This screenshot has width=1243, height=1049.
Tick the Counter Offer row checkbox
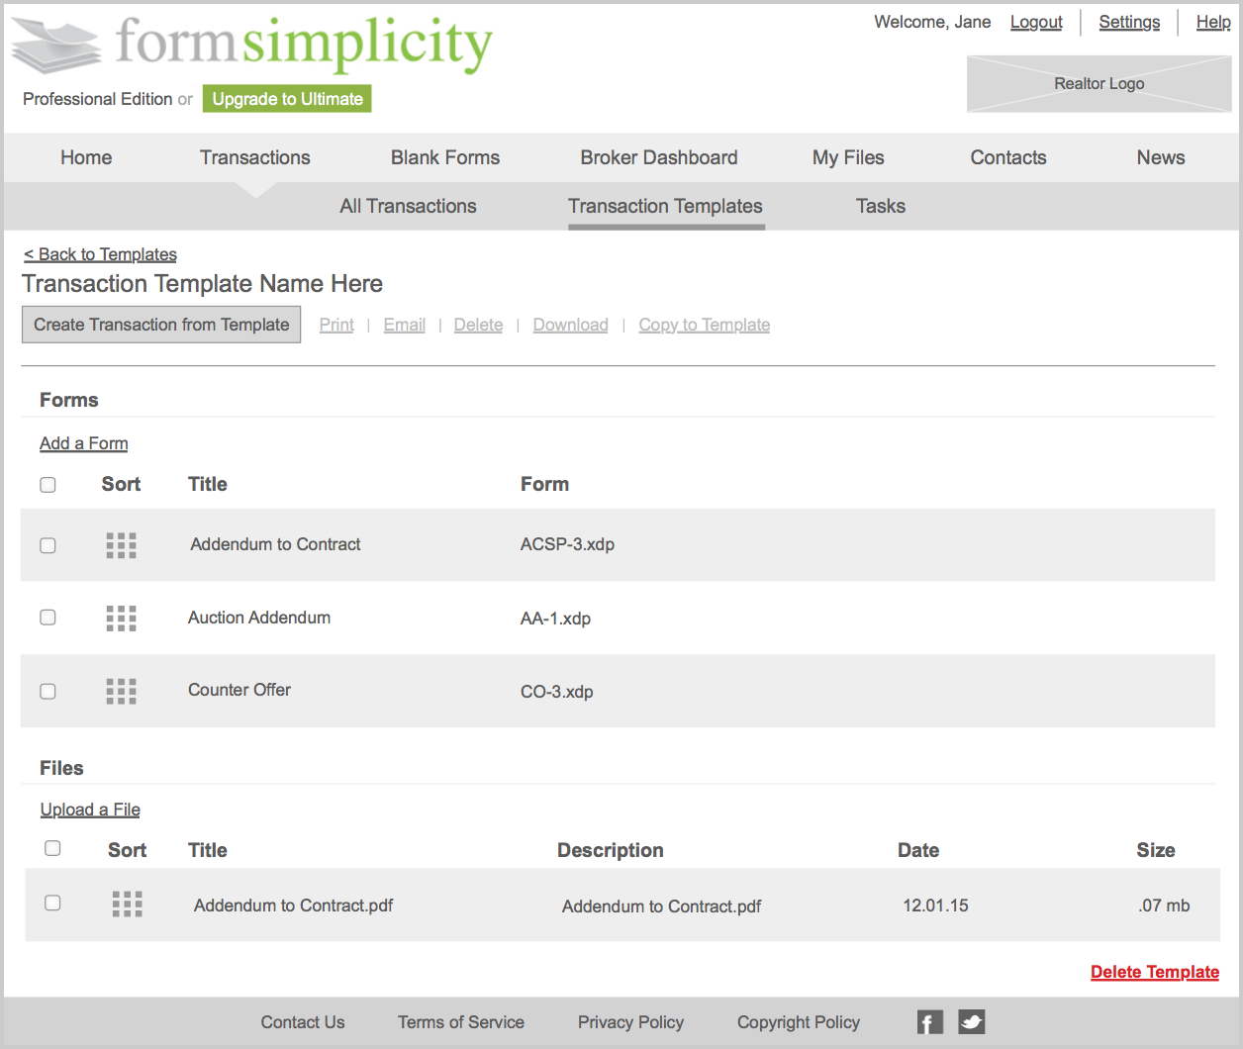click(48, 691)
